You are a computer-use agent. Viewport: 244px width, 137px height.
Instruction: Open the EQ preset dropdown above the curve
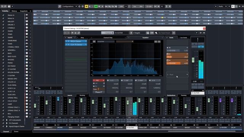click(125, 41)
